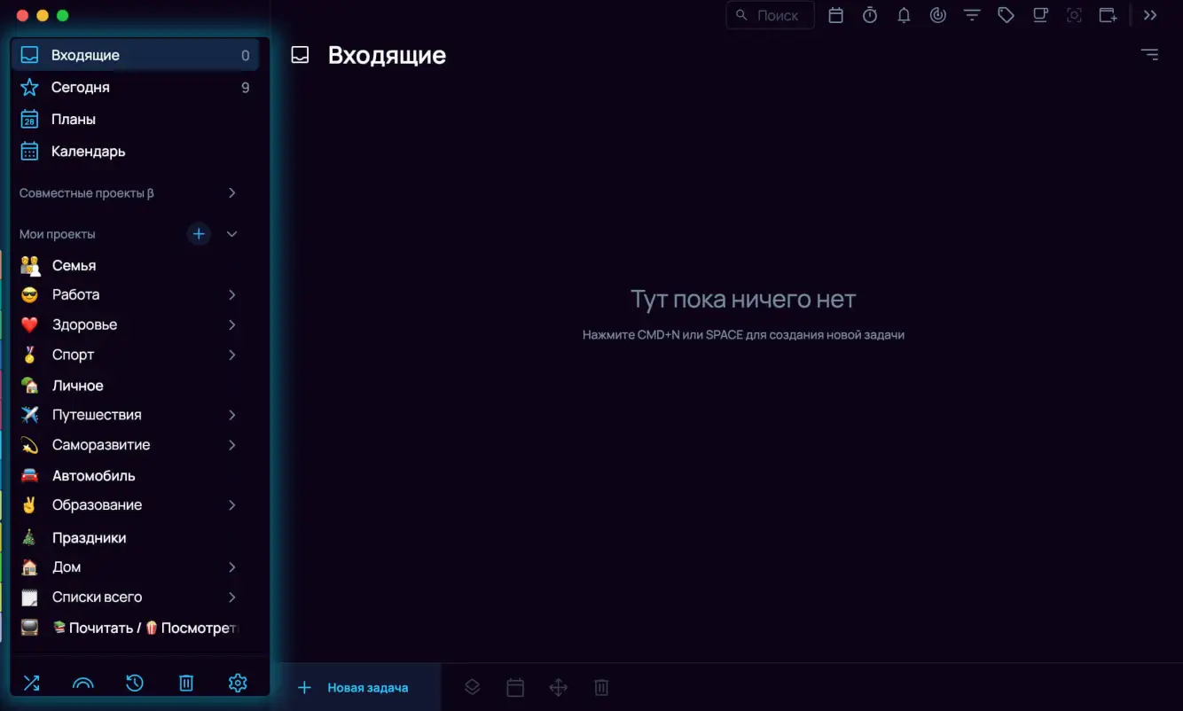Click the shuffle arrows icon in sidebar footer

pyautogui.click(x=31, y=683)
